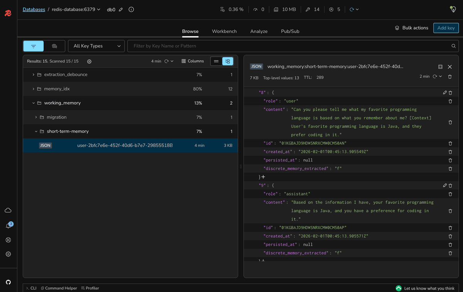The width and height of the screenshot is (463, 292).
Task: Click the Add key button
Action: (446, 28)
